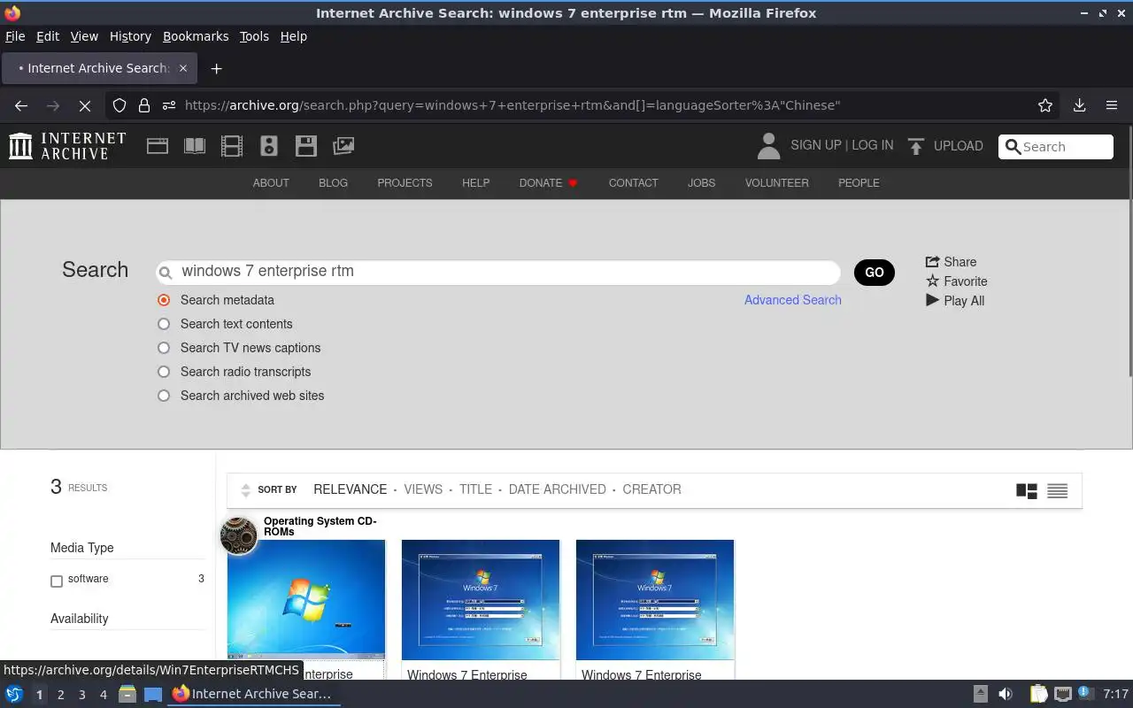1133x708 pixels.
Task: Click the Share icon link
Action: (x=951, y=262)
